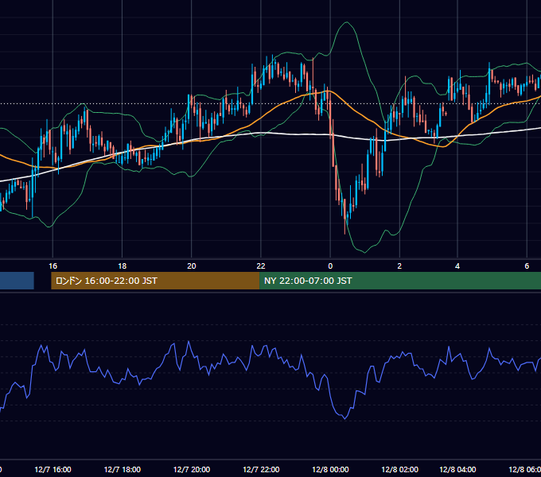The width and height of the screenshot is (541, 477).
Task: Click the 12/7 22:00 date label
Action: 261,469
